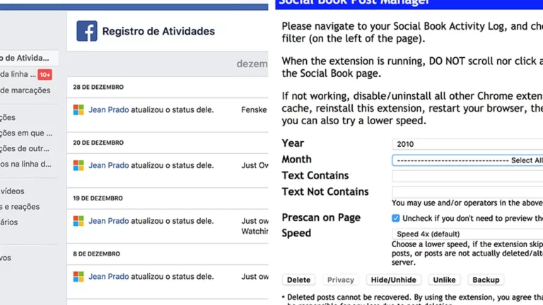Viewport: 543px width, 305px height.
Task: Click the Microsoft icon beside the 8 de dezembro entry
Action: coord(78,277)
